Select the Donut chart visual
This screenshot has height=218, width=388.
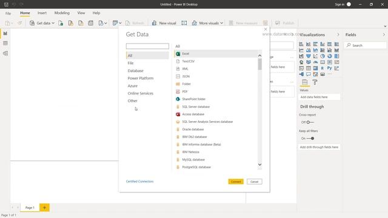(x=329, y=56)
